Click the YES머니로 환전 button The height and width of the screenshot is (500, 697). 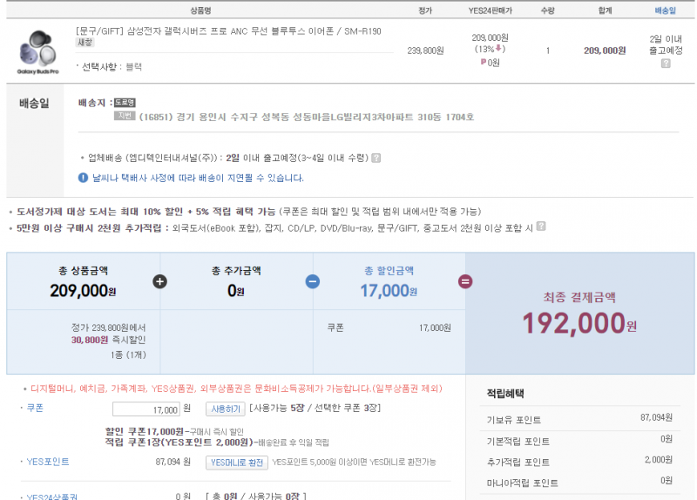pyautogui.click(x=237, y=463)
